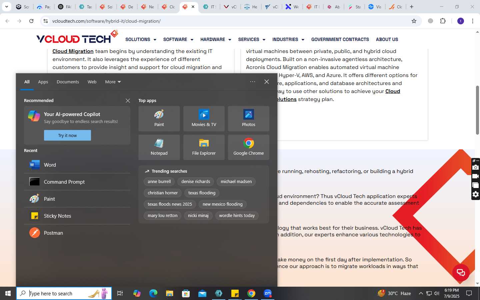480x300 pixels.
Task: Open search panel options ellipsis
Action: coord(253,82)
